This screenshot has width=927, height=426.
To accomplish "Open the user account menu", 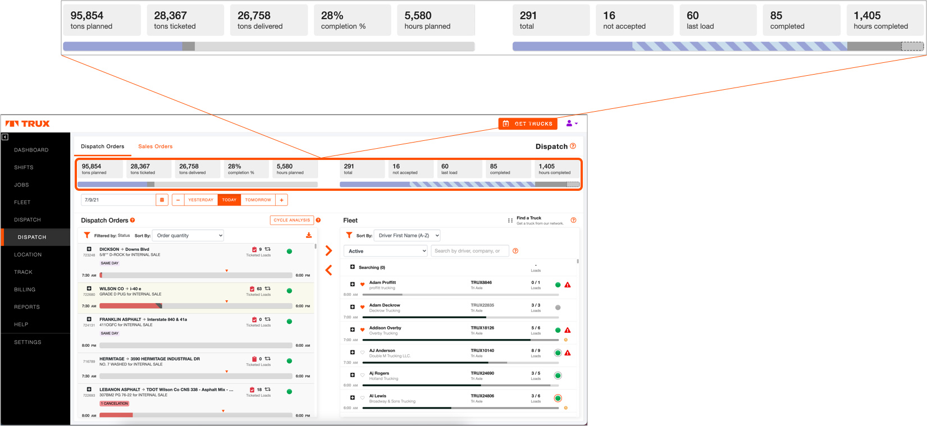I will click(x=572, y=123).
